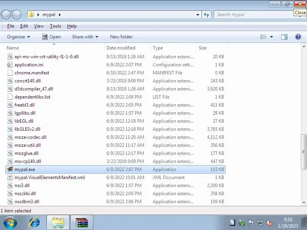Select file lgpllibs.dll
The width and height of the screenshot is (307, 230).
point(25,113)
